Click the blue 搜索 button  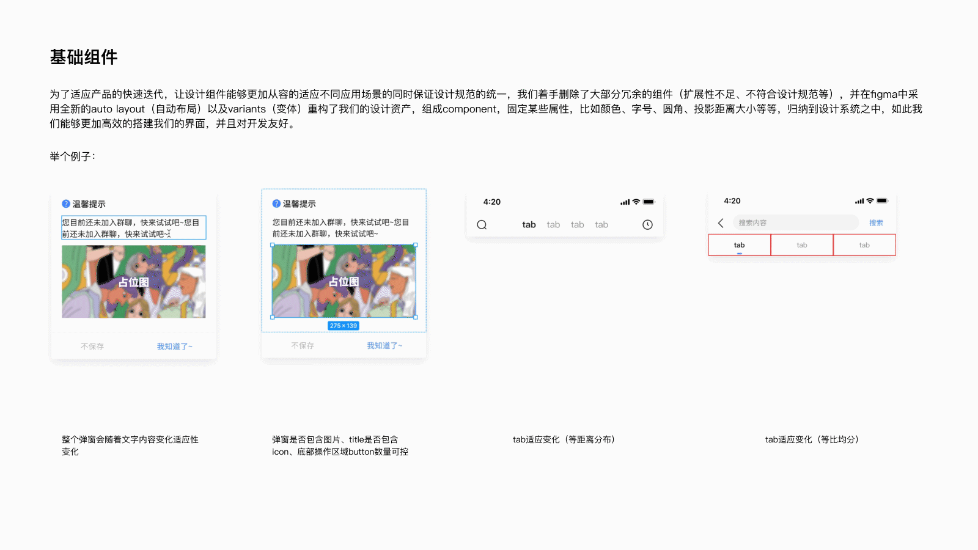click(x=876, y=223)
